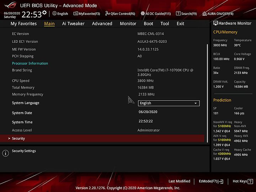Click the CPU/Memory heading in Hardware Monitor

(225, 32)
